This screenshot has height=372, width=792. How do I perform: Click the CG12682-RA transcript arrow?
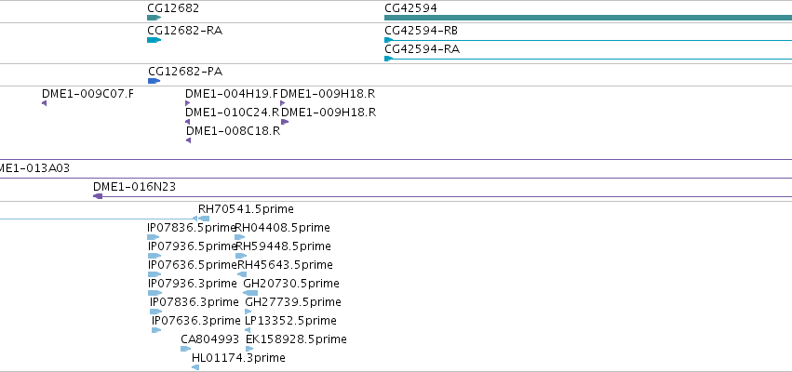(x=154, y=40)
